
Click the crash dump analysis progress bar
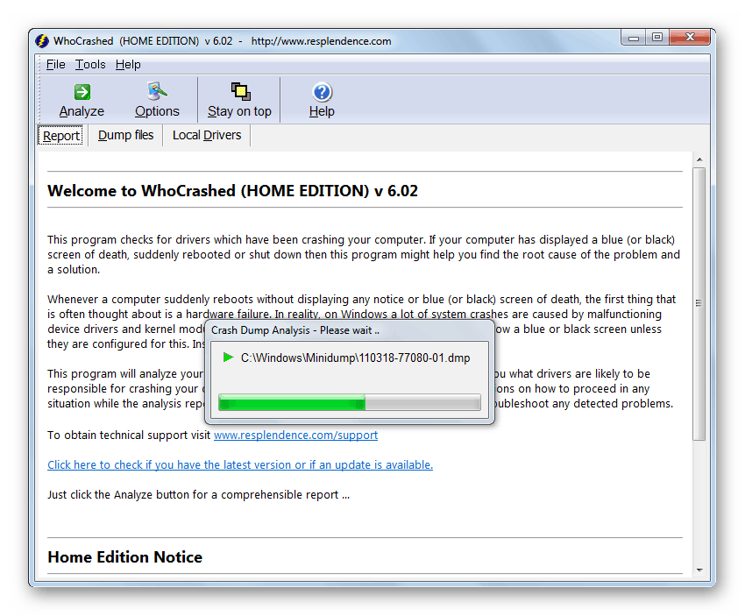point(349,402)
